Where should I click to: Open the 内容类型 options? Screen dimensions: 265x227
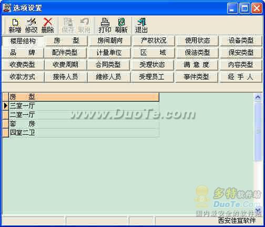(x=240, y=65)
